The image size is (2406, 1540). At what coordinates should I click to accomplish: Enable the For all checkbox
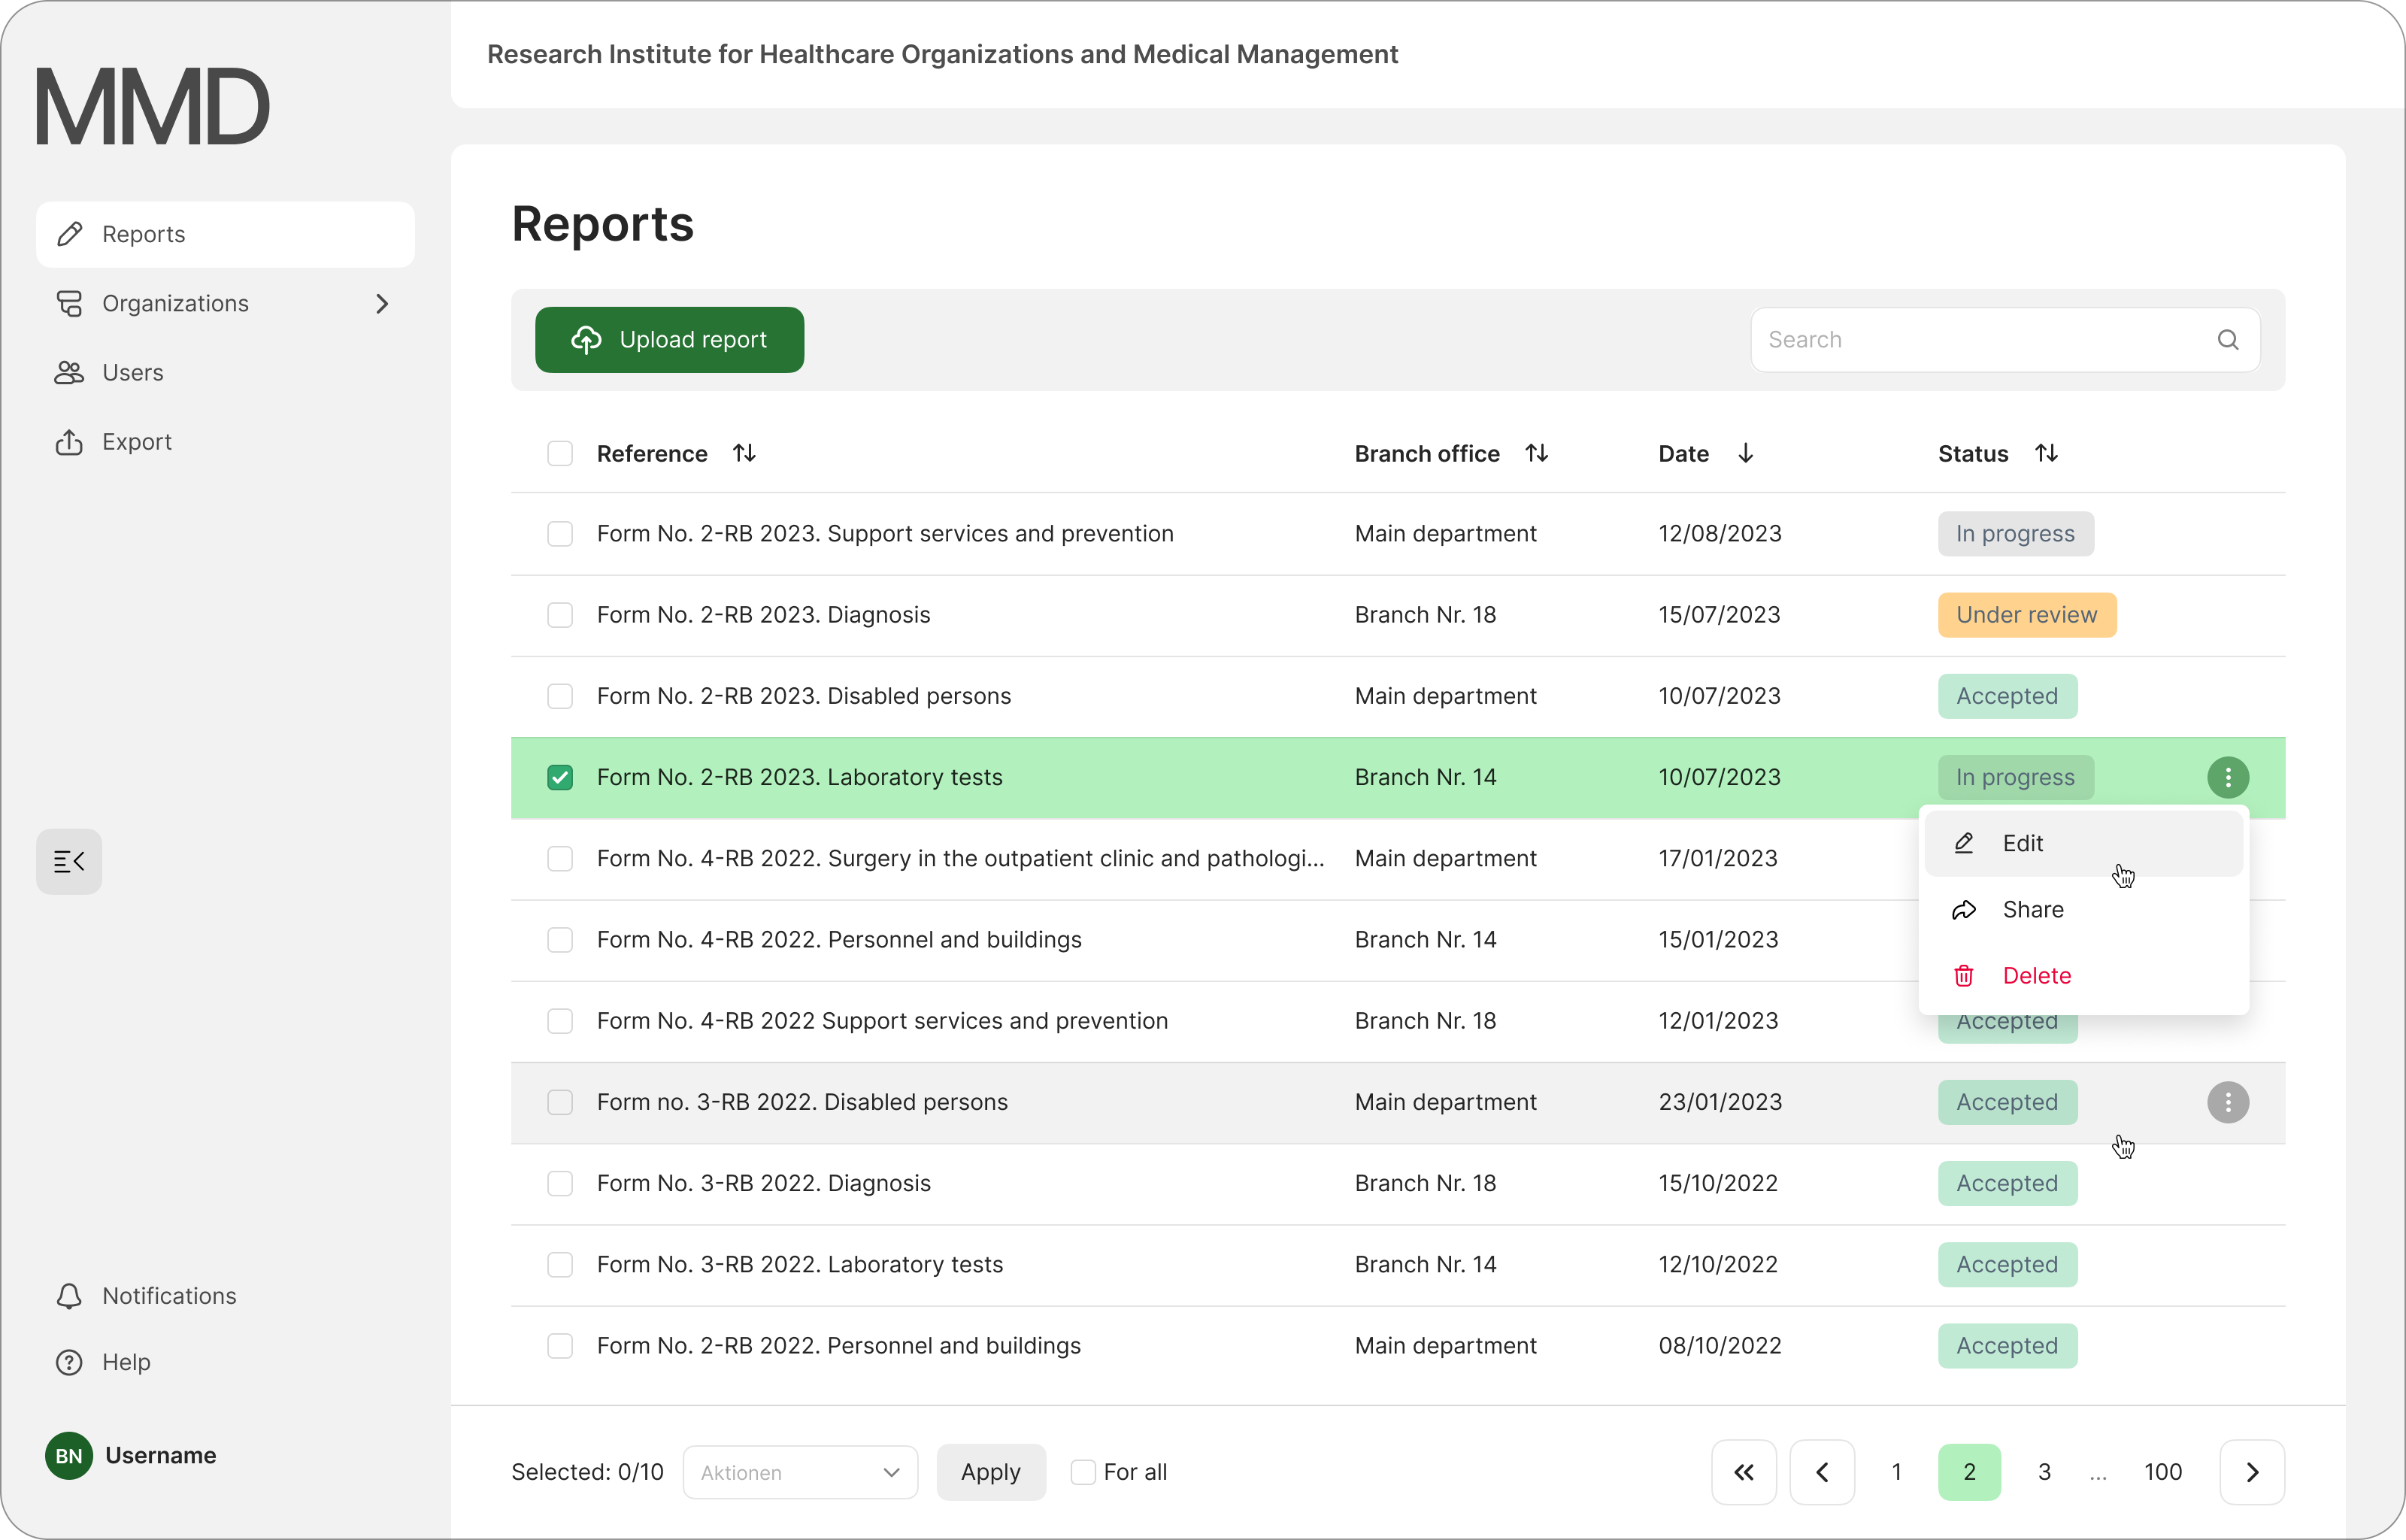point(1083,1472)
